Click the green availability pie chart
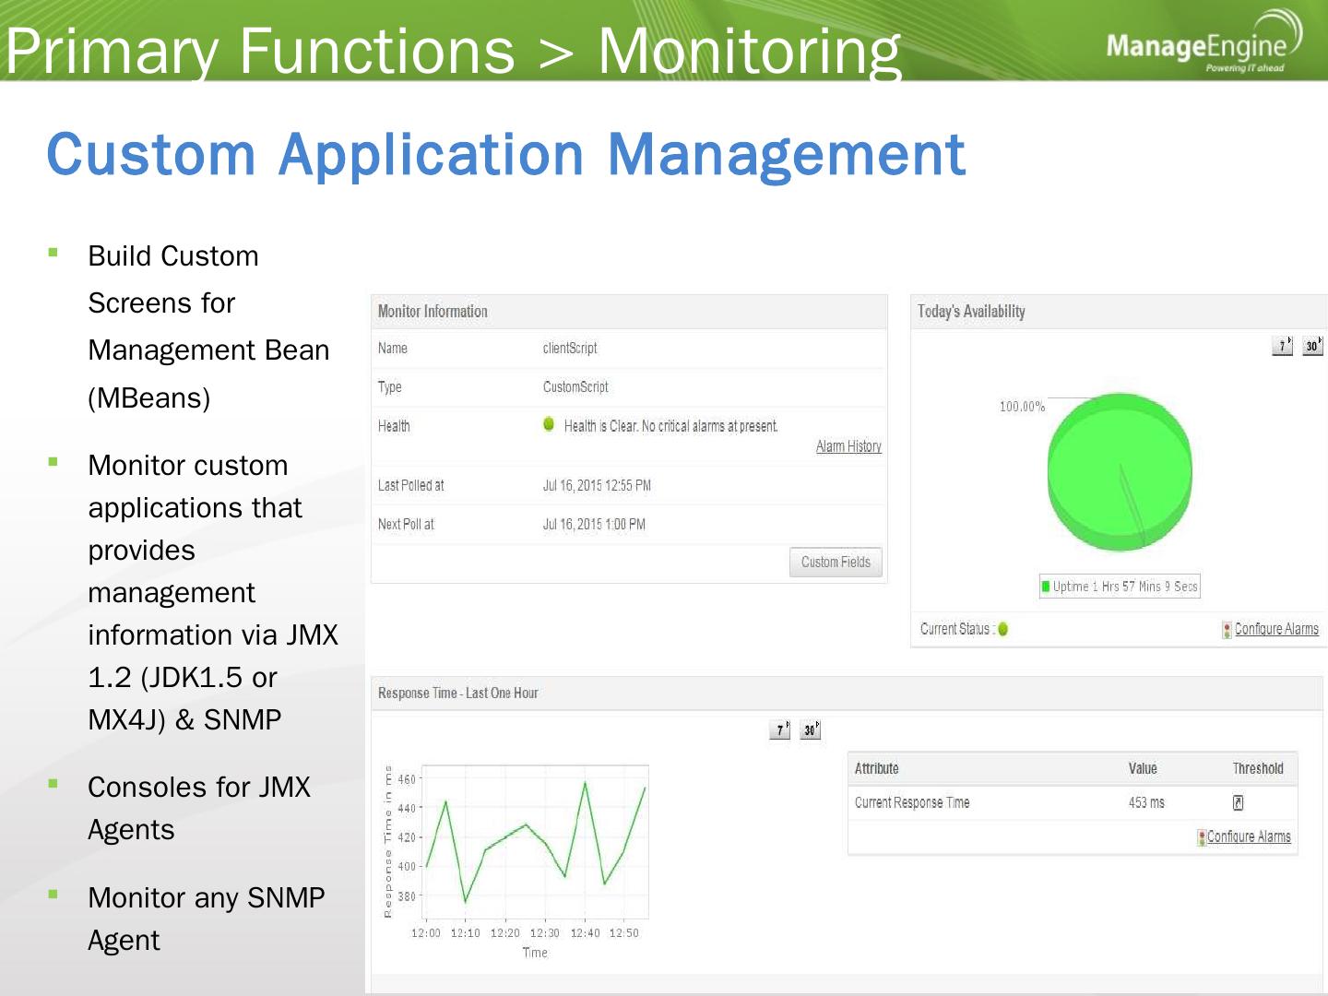This screenshot has width=1328, height=996. tap(1119, 470)
